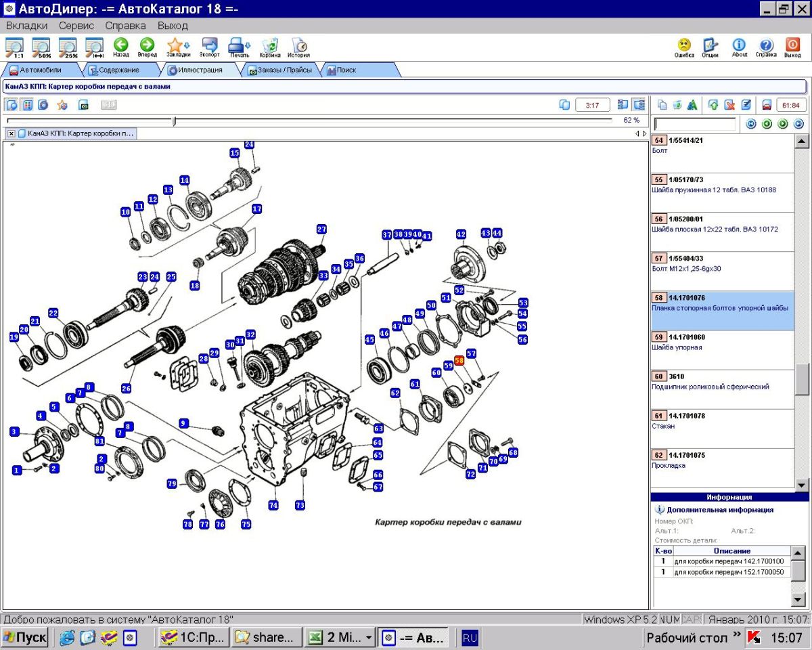Toggle the right panel layout button

click(x=638, y=105)
